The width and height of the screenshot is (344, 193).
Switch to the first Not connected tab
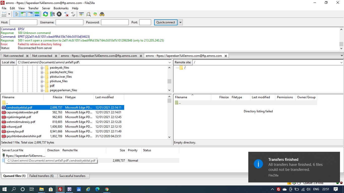(13, 56)
